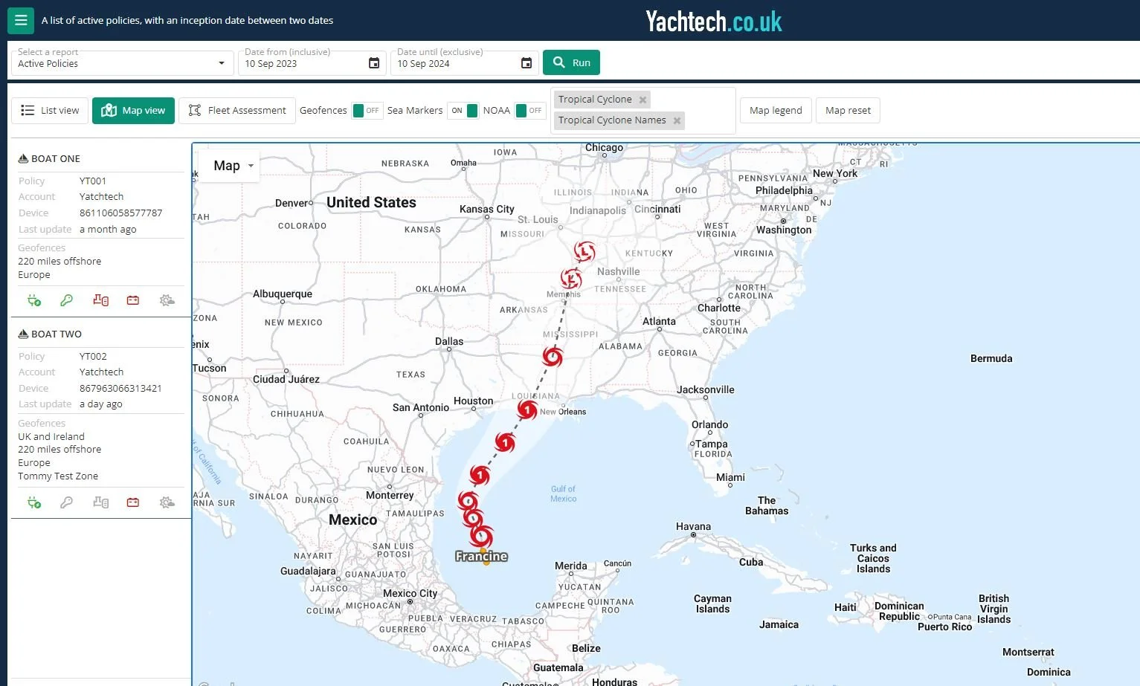Switch to Map view
The width and height of the screenshot is (1140, 686).
(134, 111)
